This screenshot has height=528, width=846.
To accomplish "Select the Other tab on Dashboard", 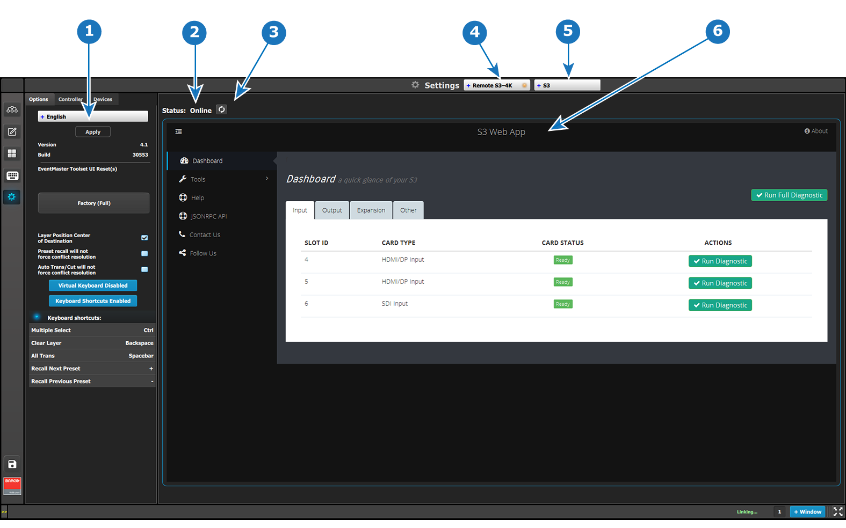I will [x=408, y=210].
